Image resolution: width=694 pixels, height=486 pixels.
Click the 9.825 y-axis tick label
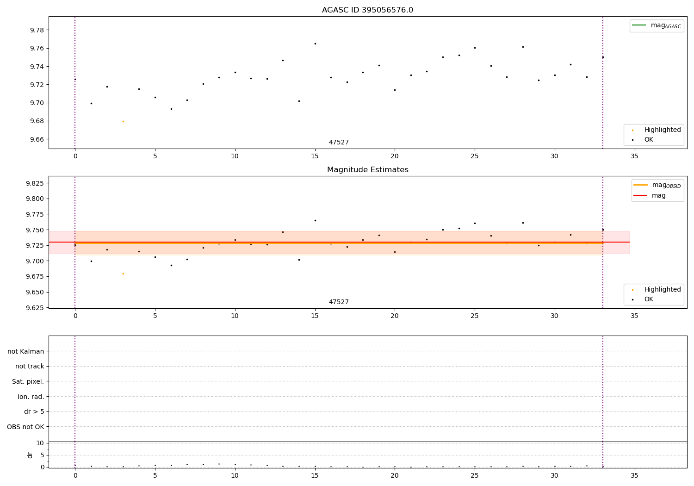(35, 183)
